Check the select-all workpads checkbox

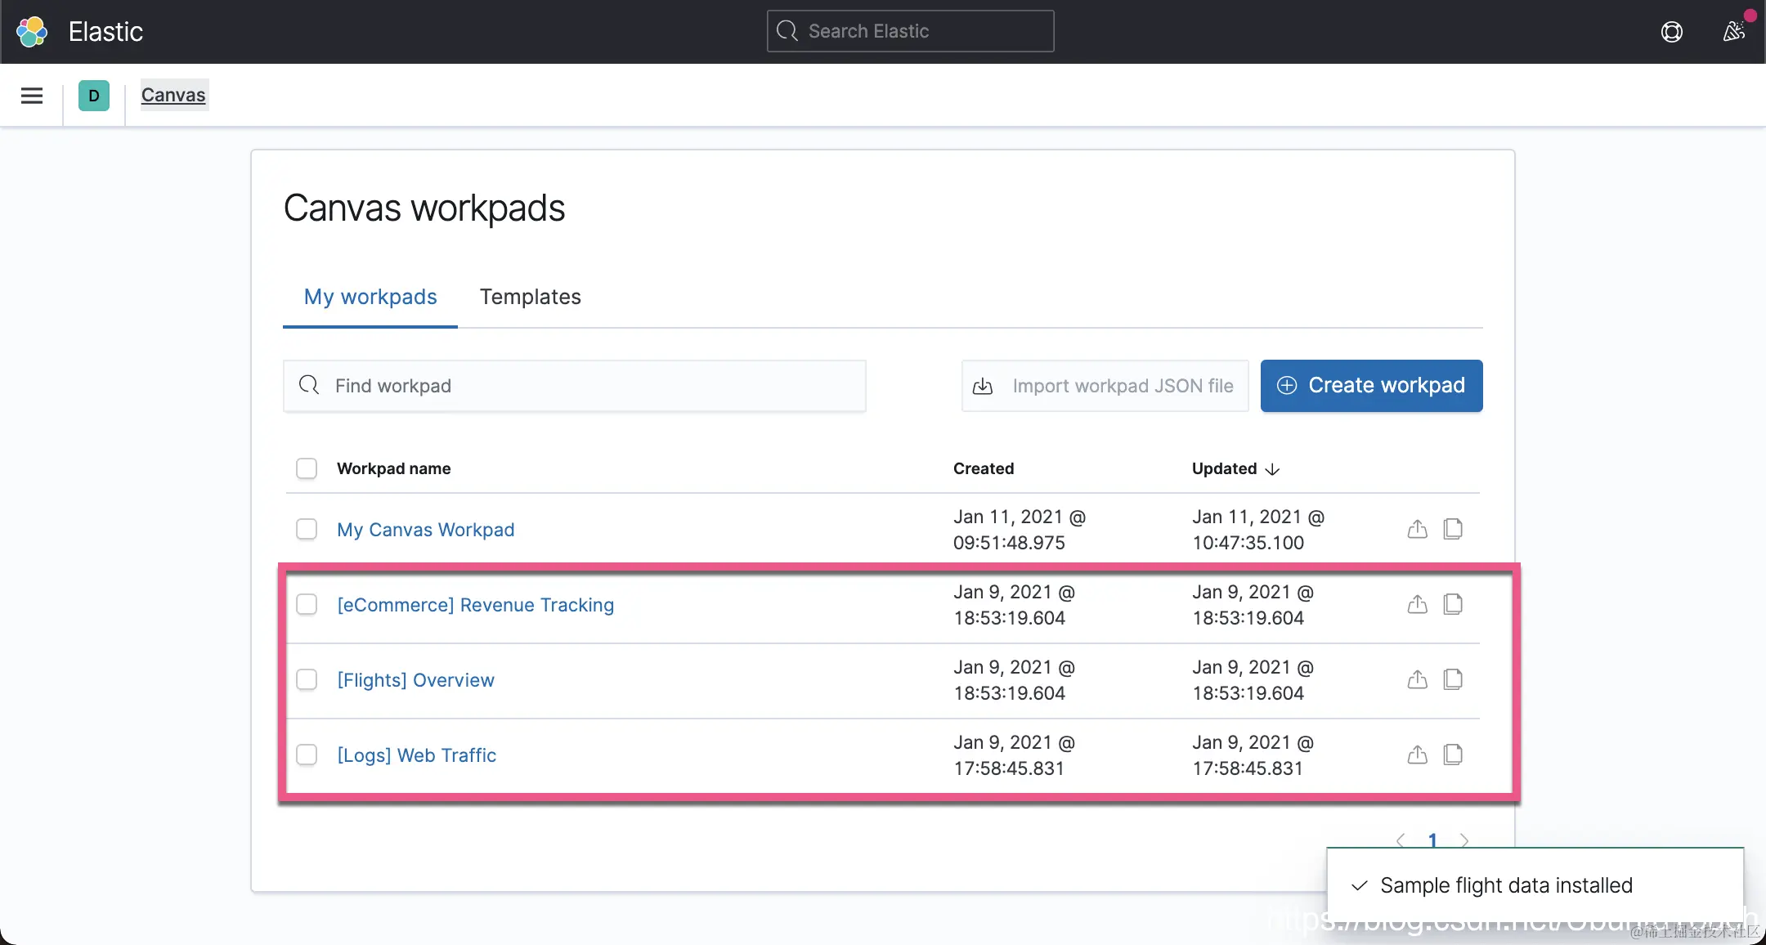307,468
